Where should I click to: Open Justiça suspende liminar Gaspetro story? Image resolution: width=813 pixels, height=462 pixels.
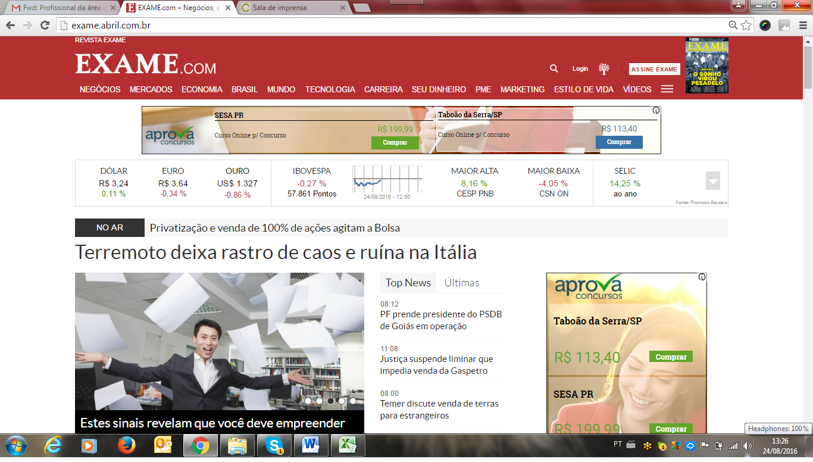tap(437, 365)
